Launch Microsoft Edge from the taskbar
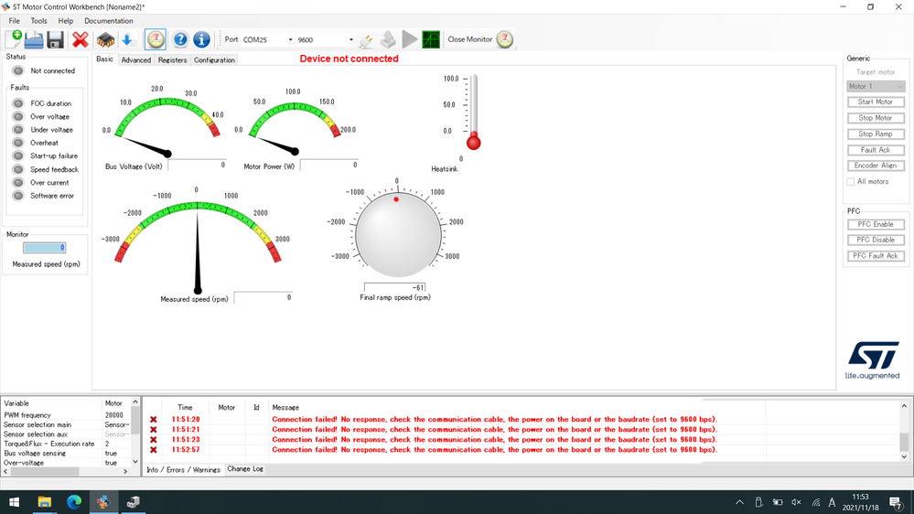The height and width of the screenshot is (514, 914). 74,502
